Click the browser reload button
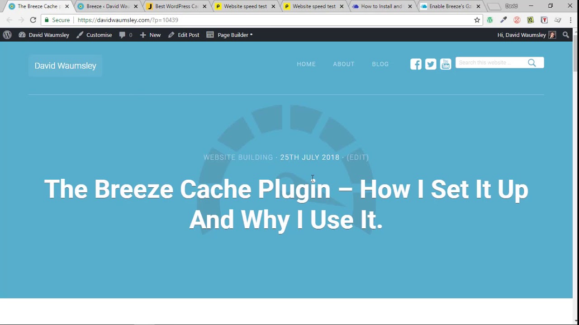Screen dimensions: 579x325 coord(33,20)
